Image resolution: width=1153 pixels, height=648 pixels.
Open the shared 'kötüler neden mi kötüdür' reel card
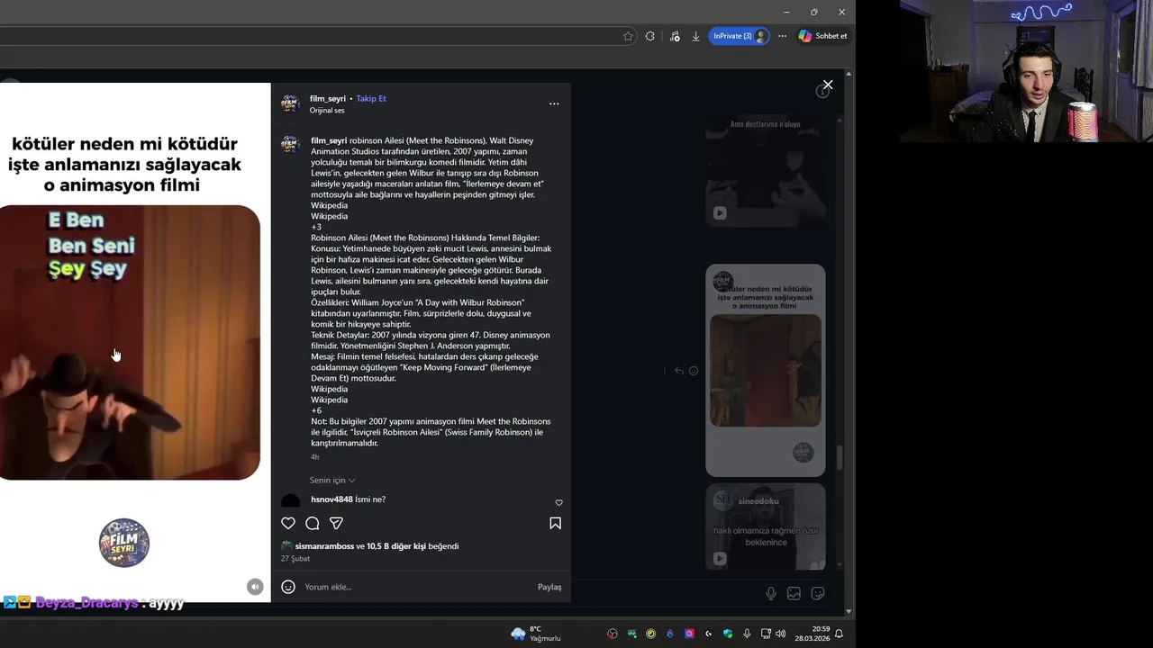pyautogui.click(x=765, y=370)
